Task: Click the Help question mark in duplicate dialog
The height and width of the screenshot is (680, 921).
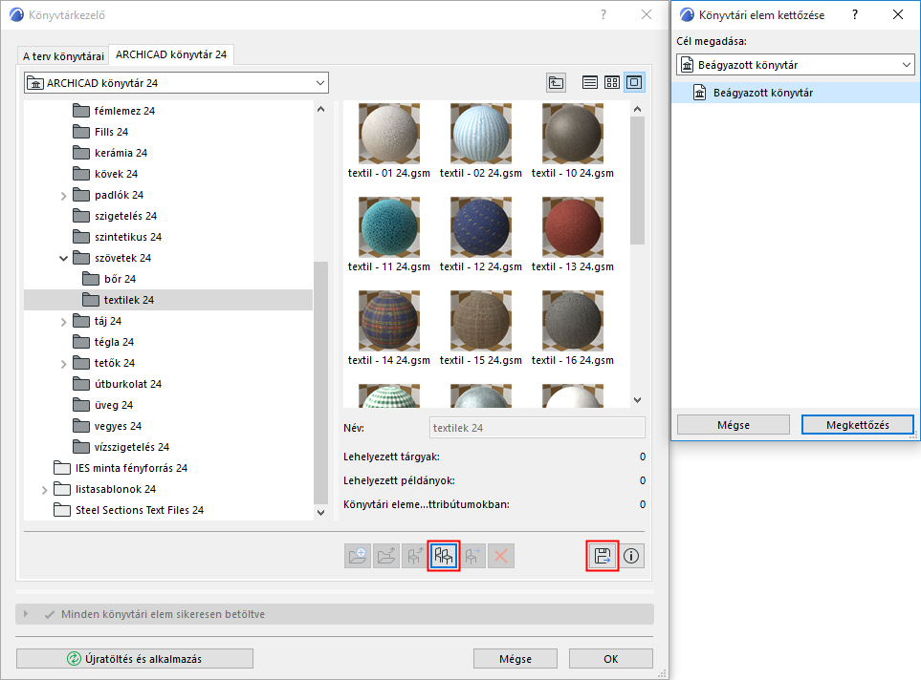Action: pyautogui.click(x=855, y=14)
